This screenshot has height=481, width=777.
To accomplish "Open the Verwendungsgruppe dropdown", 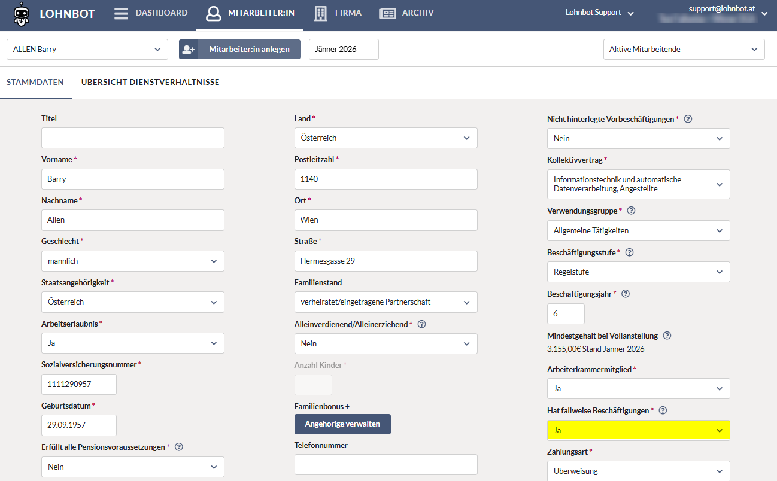I will pyautogui.click(x=639, y=230).
